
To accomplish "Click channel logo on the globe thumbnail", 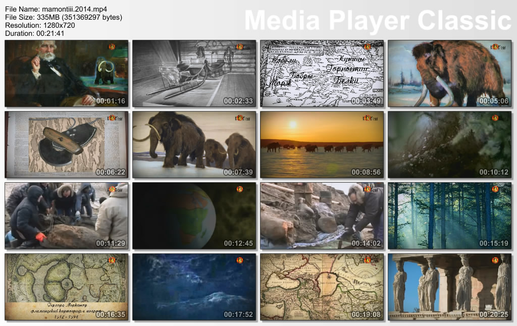I will (x=239, y=189).
